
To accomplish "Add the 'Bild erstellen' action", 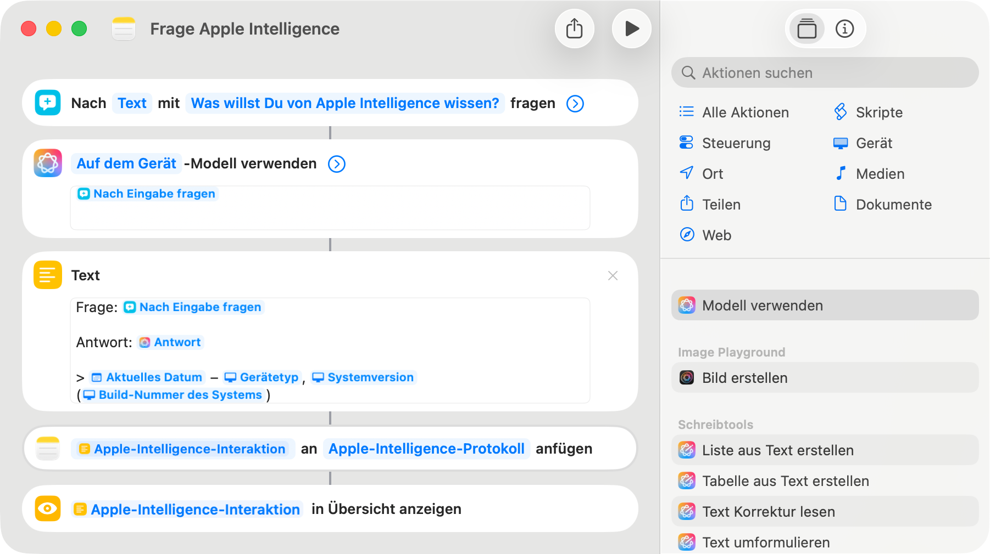I will [825, 377].
